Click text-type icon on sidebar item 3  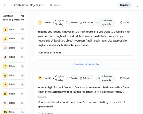pos(22,48)
